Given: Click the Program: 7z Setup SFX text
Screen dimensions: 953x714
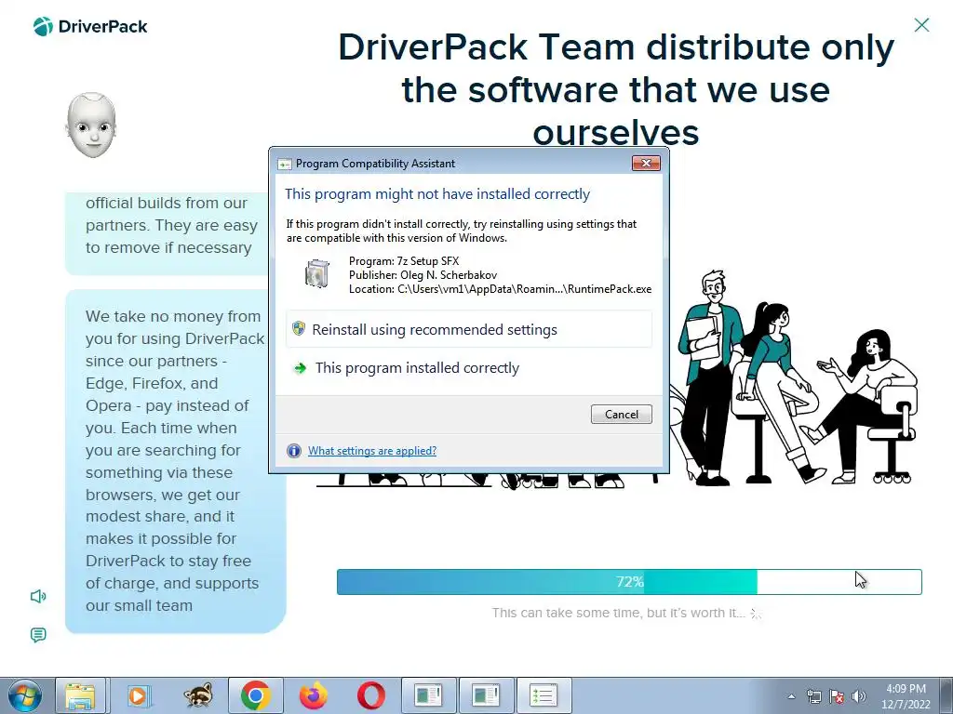Looking at the screenshot, I should click(x=404, y=261).
